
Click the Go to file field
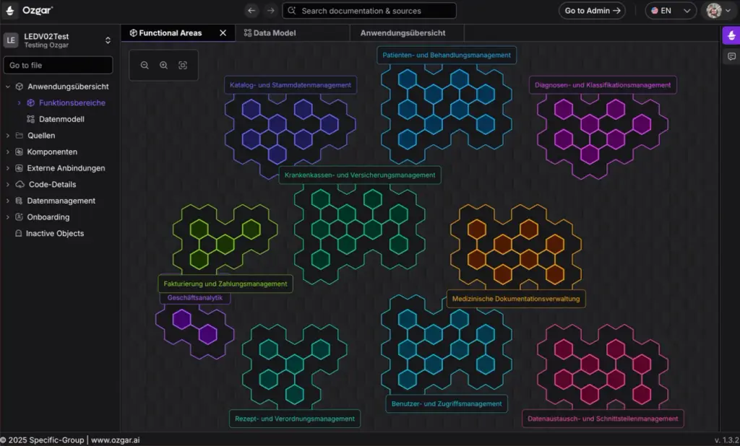58,65
